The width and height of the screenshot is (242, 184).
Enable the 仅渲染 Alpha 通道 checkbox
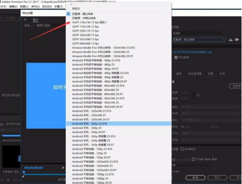[x=193, y=159]
